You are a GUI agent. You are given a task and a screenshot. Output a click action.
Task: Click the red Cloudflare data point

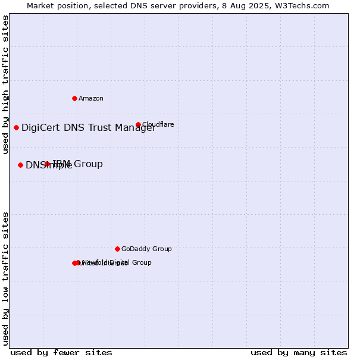click(138, 124)
